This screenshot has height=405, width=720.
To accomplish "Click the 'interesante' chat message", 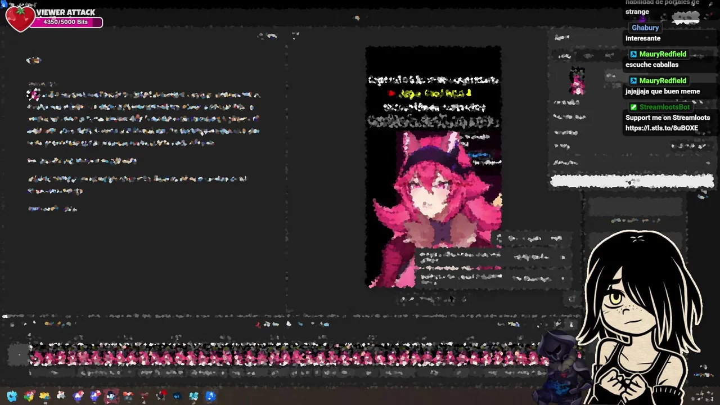I will [x=643, y=38].
